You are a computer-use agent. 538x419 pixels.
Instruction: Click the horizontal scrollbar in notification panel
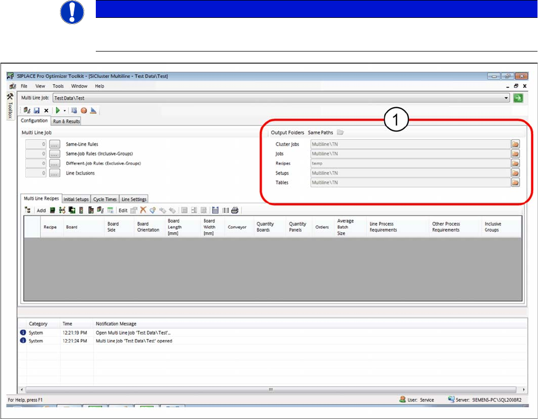coord(271,390)
